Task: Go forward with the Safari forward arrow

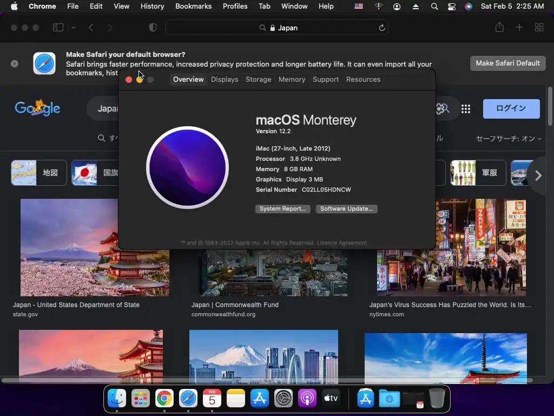Action: pos(110,28)
